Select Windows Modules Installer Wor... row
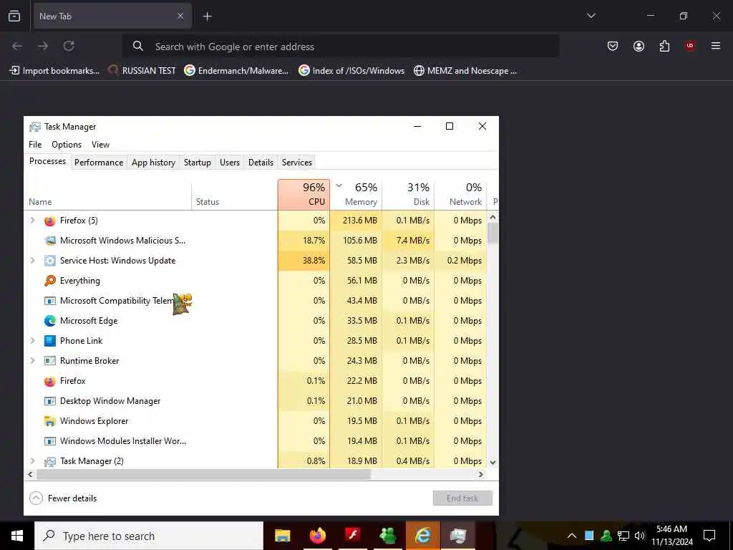 point(256,441)
